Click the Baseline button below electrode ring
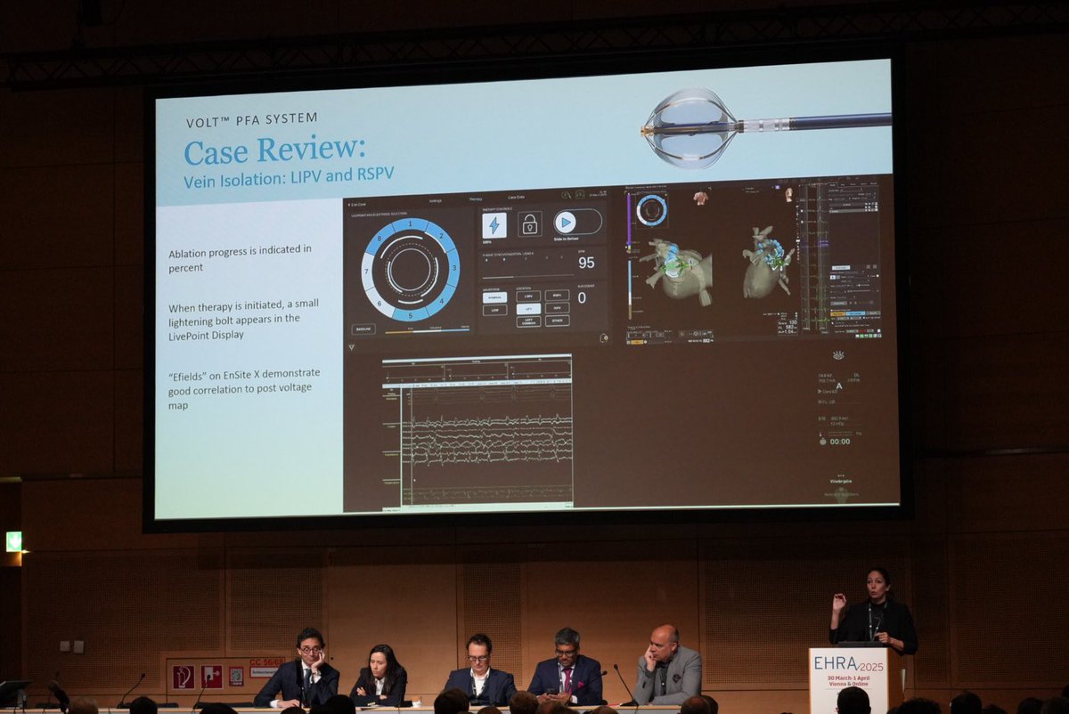 coord(363,329)
